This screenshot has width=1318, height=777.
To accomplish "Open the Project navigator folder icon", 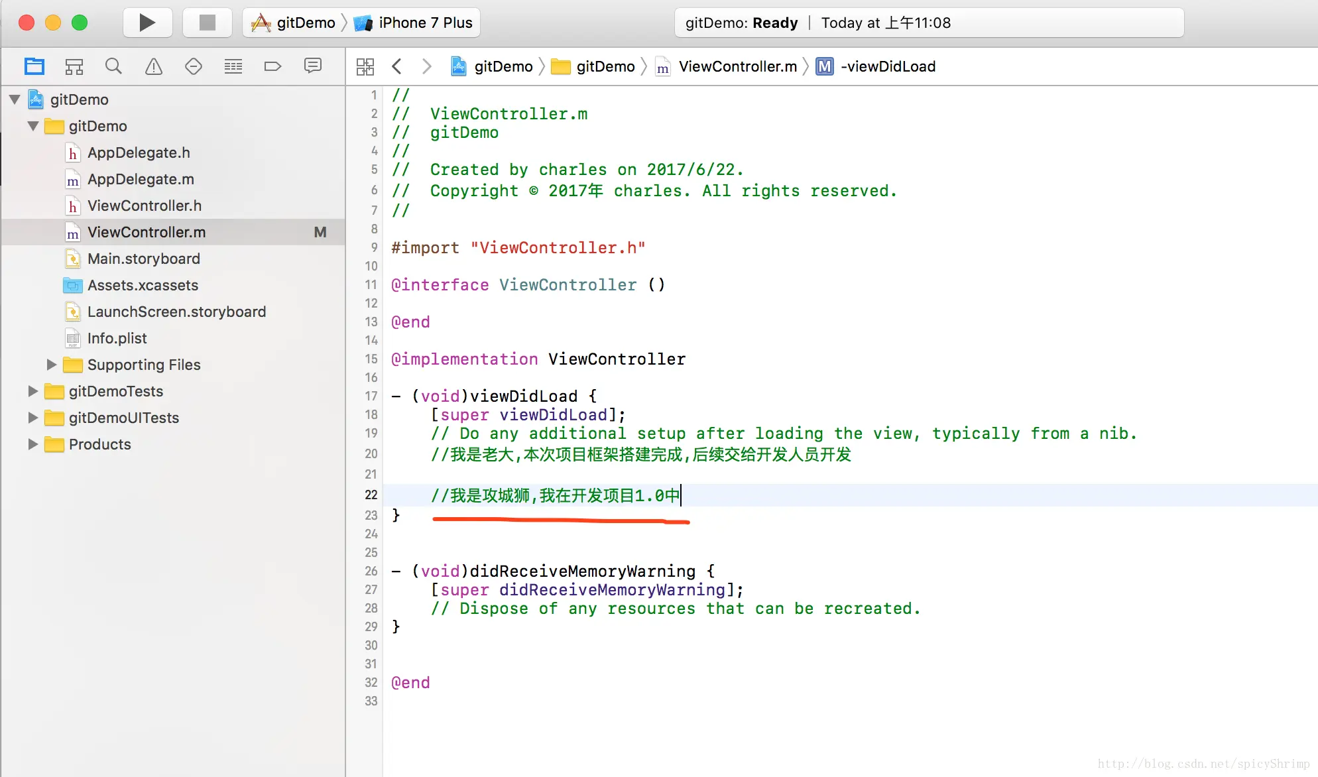I will pyautogui.click(x=34, y=66).
